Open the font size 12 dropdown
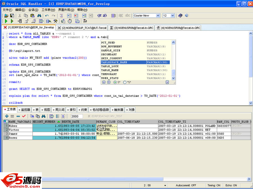This screenshot has height=189, width=253. coord(172,16)
